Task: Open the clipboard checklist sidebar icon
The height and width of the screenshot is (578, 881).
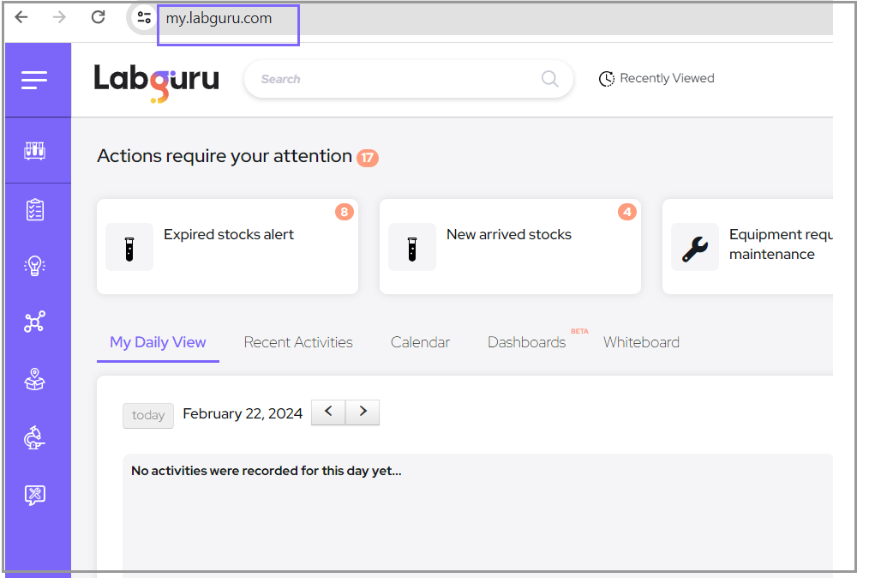Action: (34, 209)
